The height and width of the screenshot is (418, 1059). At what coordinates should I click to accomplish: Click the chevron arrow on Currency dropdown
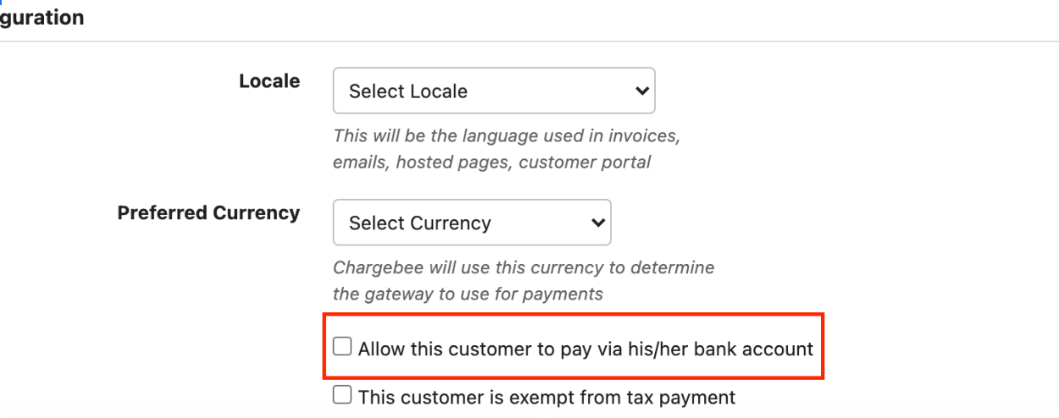(598, 223)
